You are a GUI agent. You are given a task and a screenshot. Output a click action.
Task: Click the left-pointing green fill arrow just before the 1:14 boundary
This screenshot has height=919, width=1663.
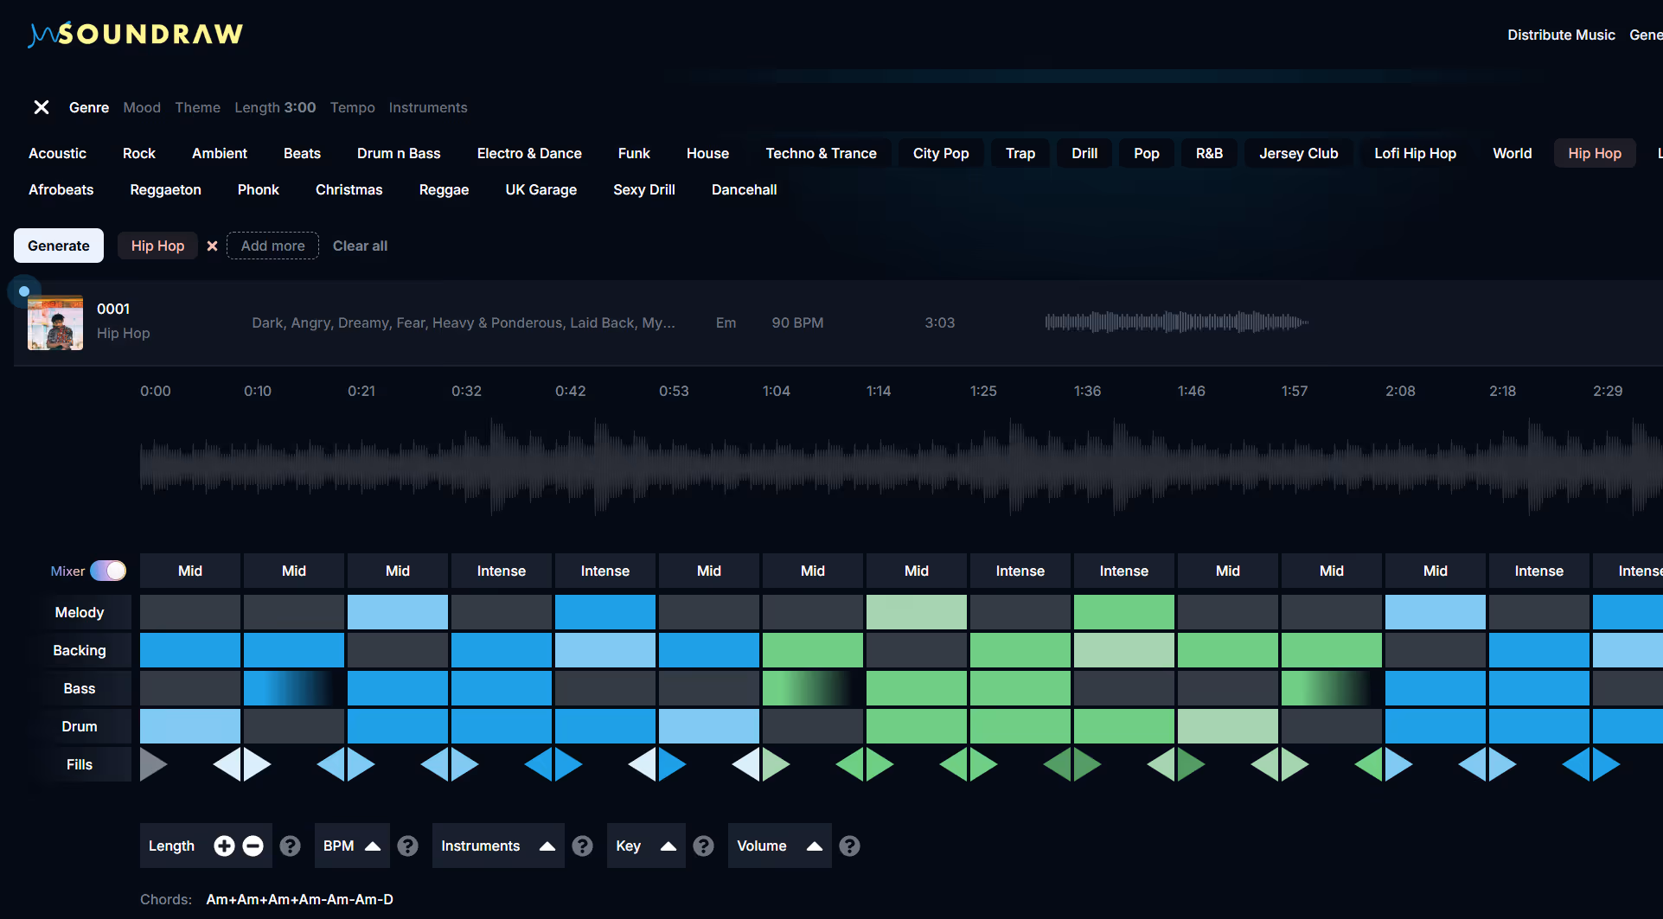(850, 764)
